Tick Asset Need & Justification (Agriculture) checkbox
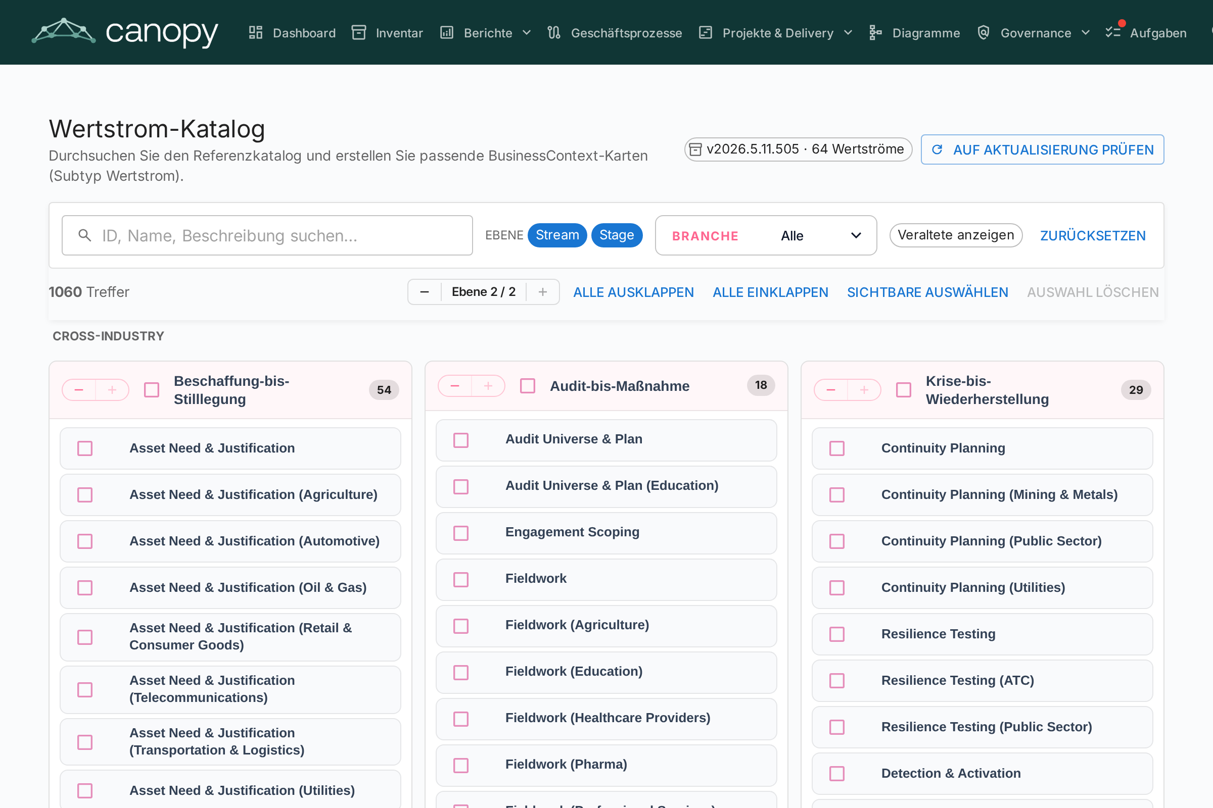1213x808 pixels. pyautogui.click(x=85, y=495)
